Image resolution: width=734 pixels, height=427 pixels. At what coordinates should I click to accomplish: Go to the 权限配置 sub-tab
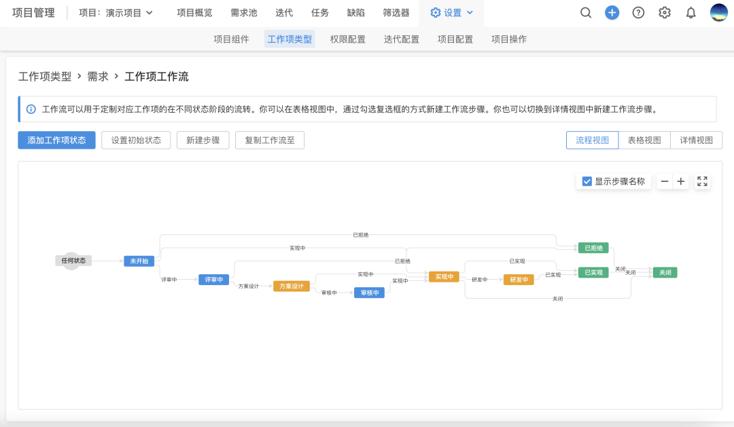click(347, 39)
